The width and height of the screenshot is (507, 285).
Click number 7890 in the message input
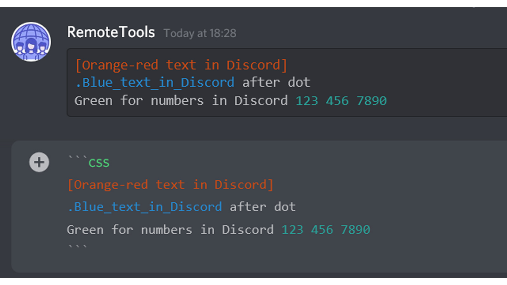click(x=355, y=230)
